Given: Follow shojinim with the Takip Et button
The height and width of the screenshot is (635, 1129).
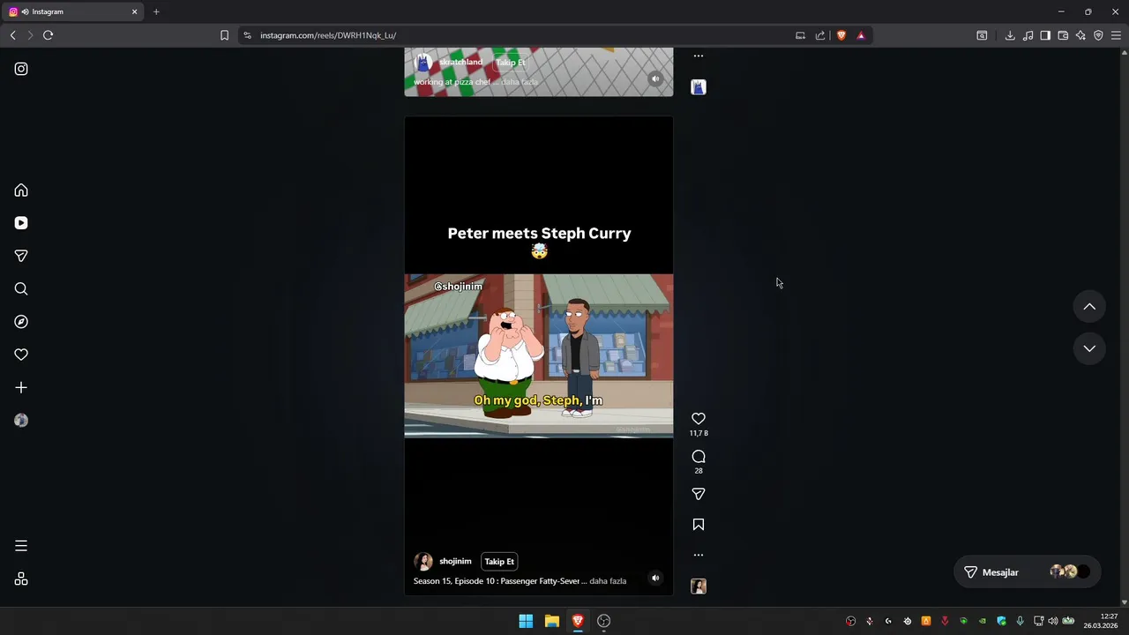Looking at the screenshot, I should point(499,562).
